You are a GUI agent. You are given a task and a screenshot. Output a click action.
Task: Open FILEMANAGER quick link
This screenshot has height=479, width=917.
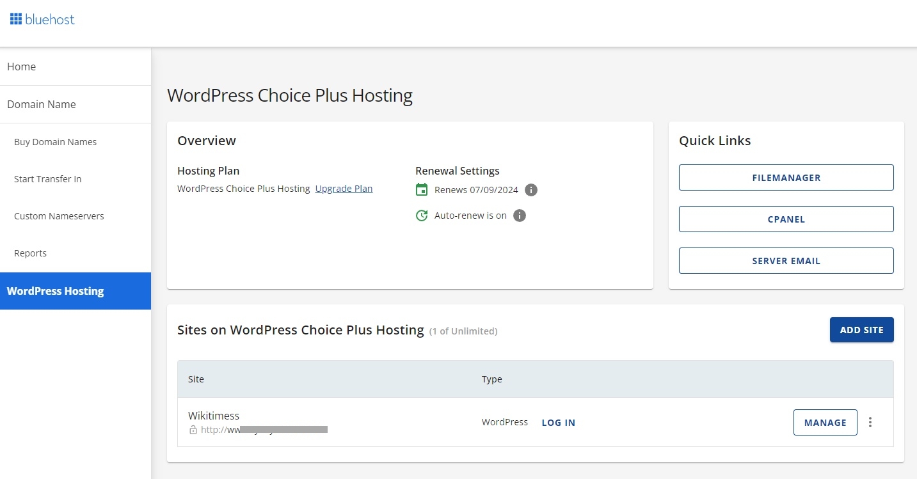pyautogui.click(x=786, y=178)
